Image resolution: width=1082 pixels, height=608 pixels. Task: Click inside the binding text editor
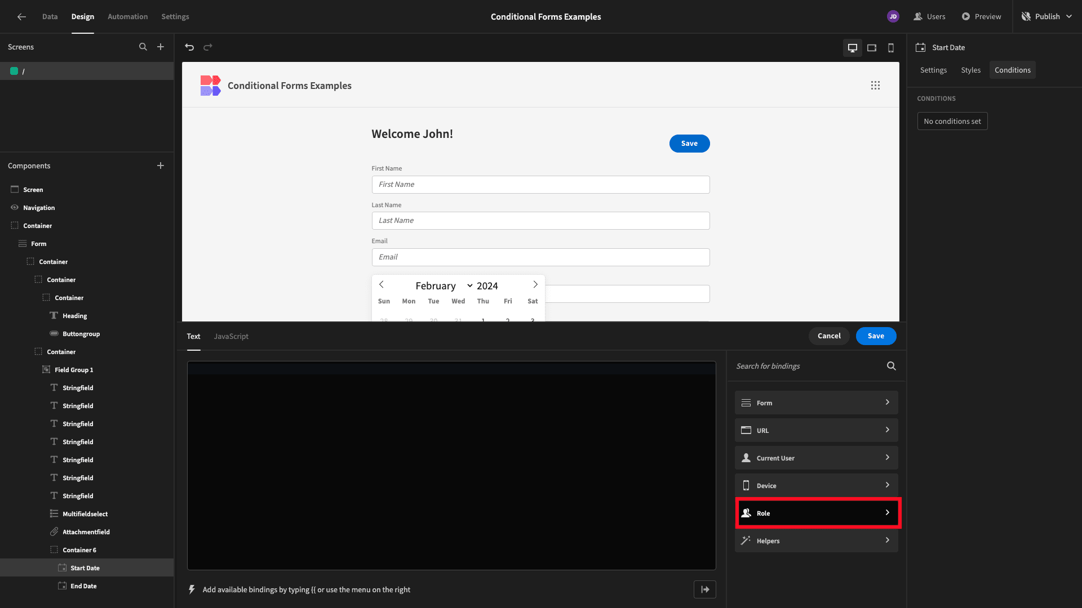click(451, 466)
